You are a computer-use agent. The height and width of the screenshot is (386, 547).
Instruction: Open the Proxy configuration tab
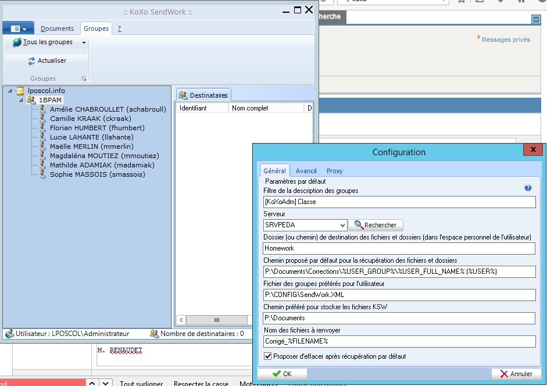click(x=335, y=171)
